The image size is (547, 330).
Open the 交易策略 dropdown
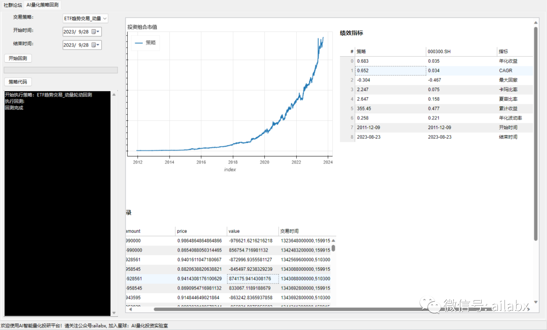click(85, 18)
